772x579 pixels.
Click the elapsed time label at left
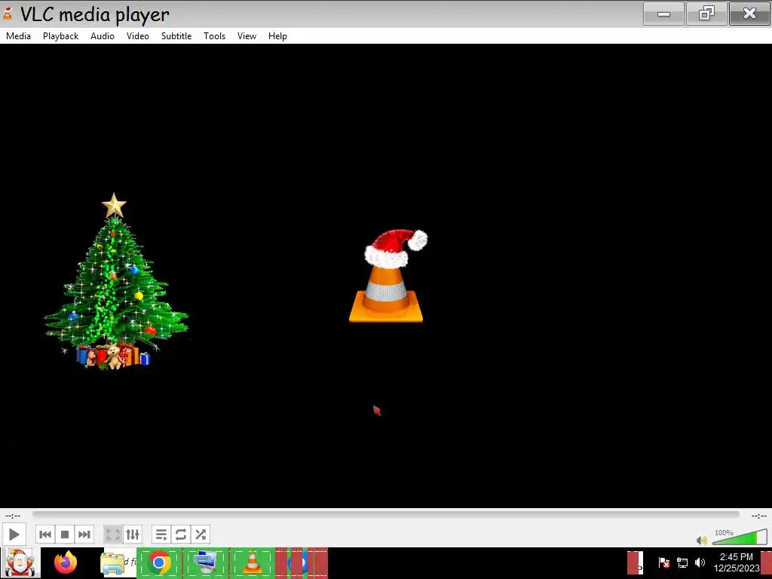tap(13, 516)
